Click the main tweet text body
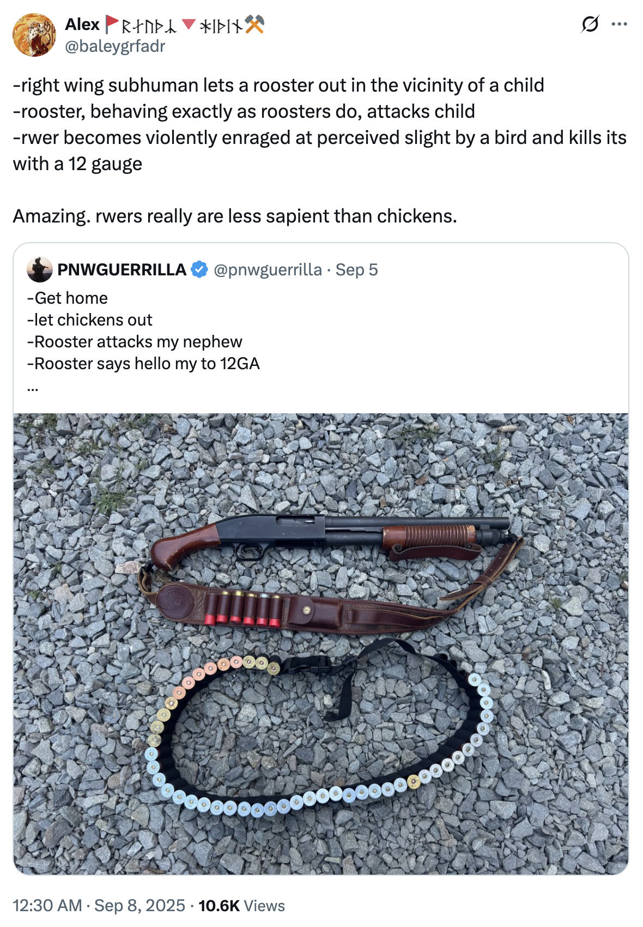This screenshot has width=643, height=927. tap(320, 151)
